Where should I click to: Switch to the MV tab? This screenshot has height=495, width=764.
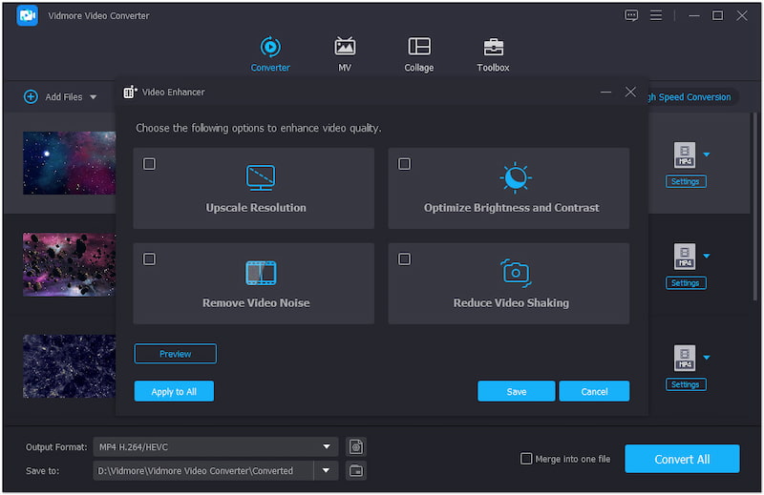[344, 54]
